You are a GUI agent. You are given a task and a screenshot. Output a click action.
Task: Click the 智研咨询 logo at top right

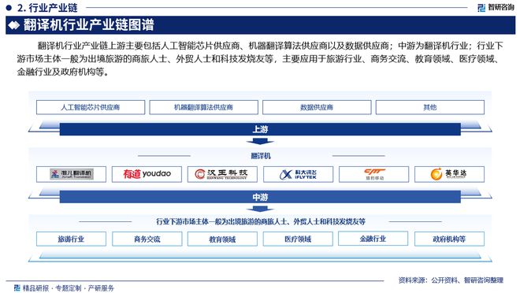(496, 7)
